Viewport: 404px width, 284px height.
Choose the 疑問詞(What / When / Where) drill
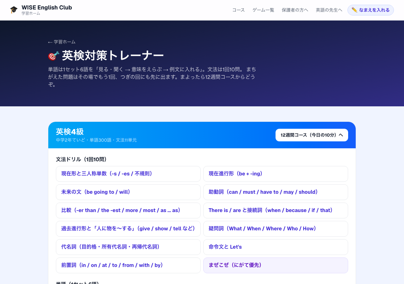[x=276, y=229]
